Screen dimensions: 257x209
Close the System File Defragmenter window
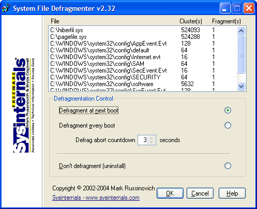(x=249, y=8)
